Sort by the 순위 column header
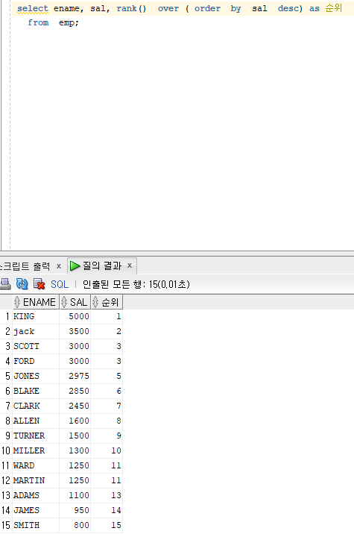This screenshot has width=354, height=534. pos(107,302)
